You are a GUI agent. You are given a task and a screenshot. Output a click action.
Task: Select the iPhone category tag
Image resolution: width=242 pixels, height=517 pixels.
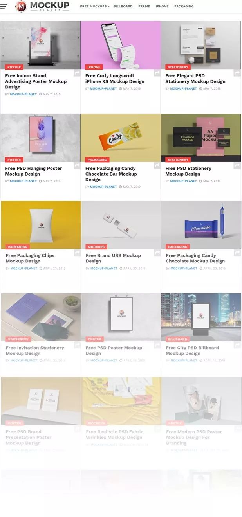[94, 67]
